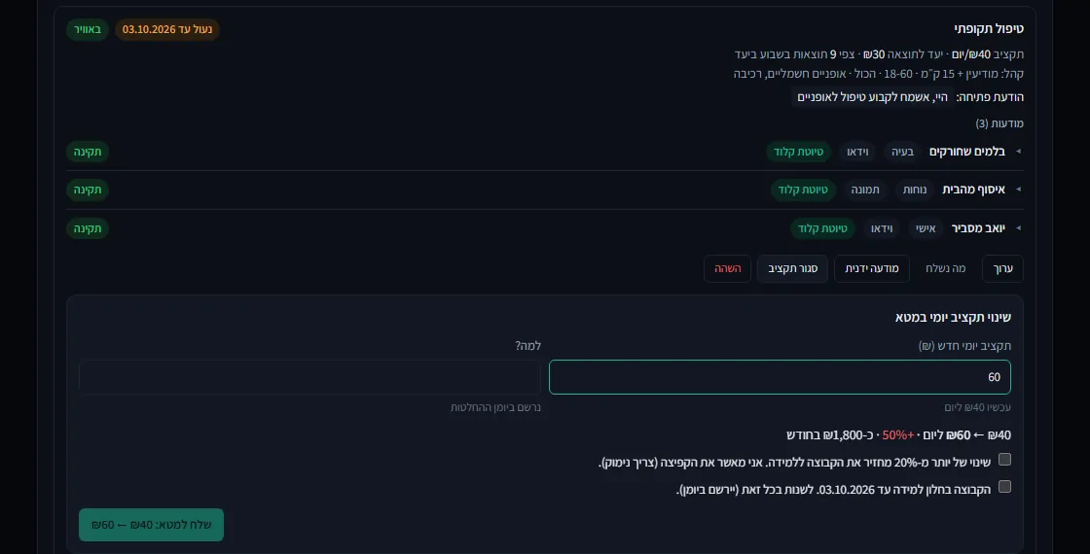The image size is (1090, 554).
Task: Click the סגור תקציב button
Action: 792,268
